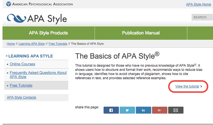Click inside the SEARCH field
The image size is (213, 125).
(x=202, y=17)
